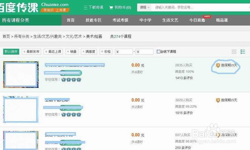Click 3829人购买 text
The image size is (250, 150).
tap(184, 100)
